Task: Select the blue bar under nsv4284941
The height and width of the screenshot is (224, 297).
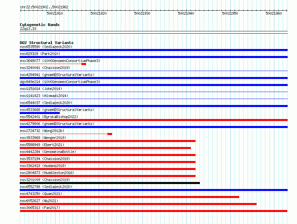Action: coord(154,78)
